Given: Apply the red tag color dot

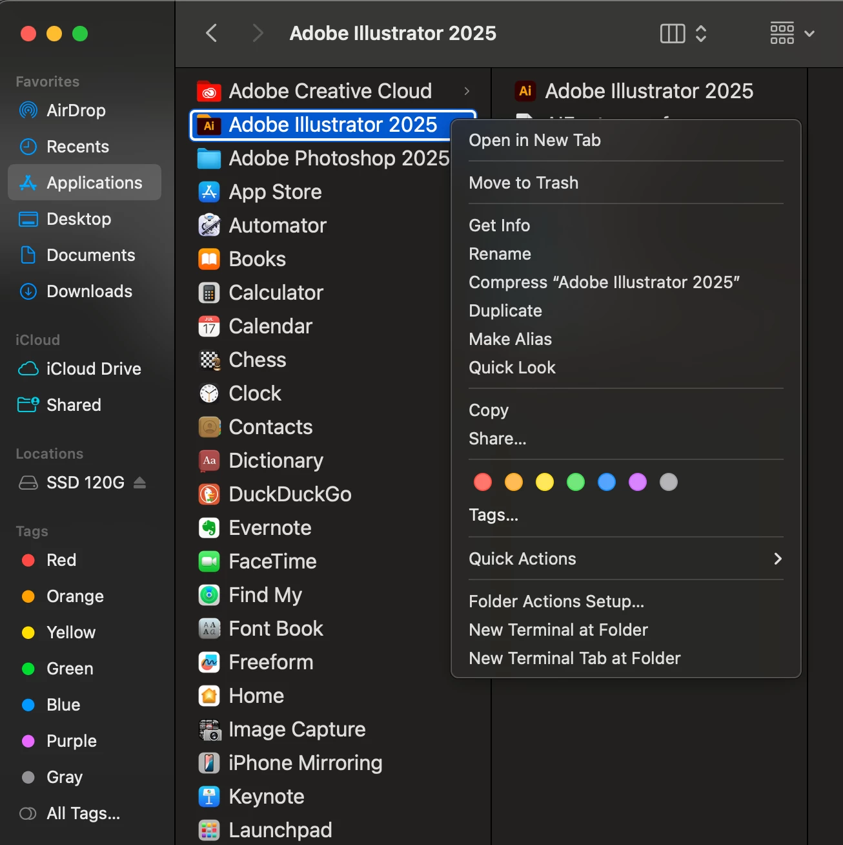Looking at the screenshot, I should coord(483,482).
